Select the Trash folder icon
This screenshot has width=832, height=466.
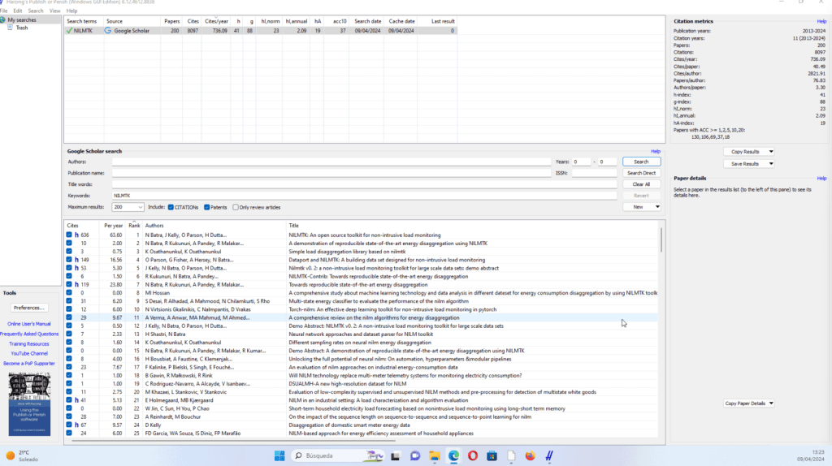[x=11, y=28]
